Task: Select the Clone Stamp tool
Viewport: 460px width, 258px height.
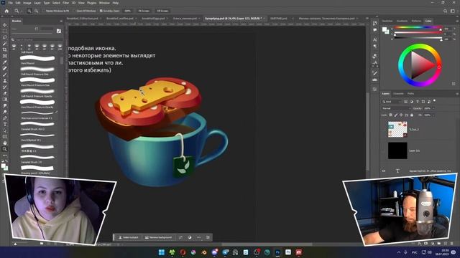Action: (x=5, y=81)
